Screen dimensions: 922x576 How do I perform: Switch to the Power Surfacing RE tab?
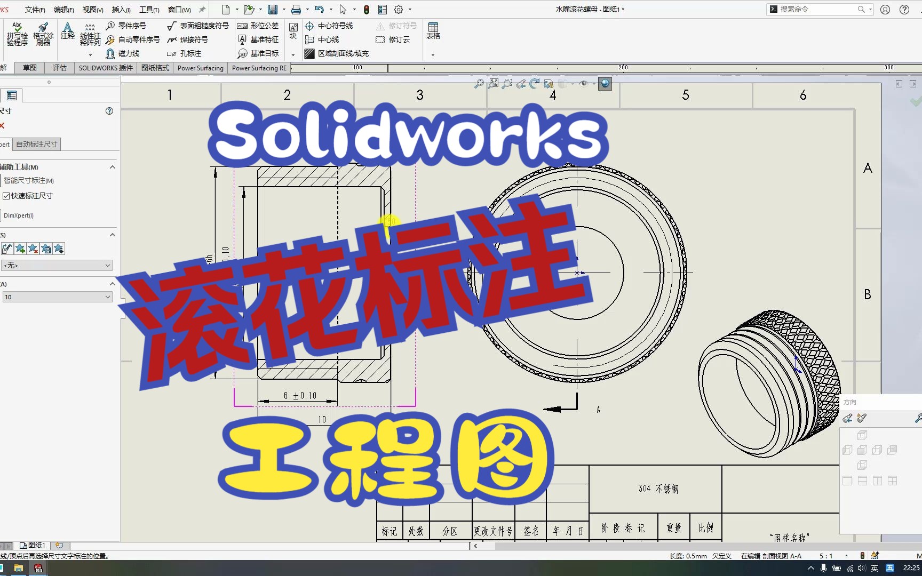(x=259, y=68)
